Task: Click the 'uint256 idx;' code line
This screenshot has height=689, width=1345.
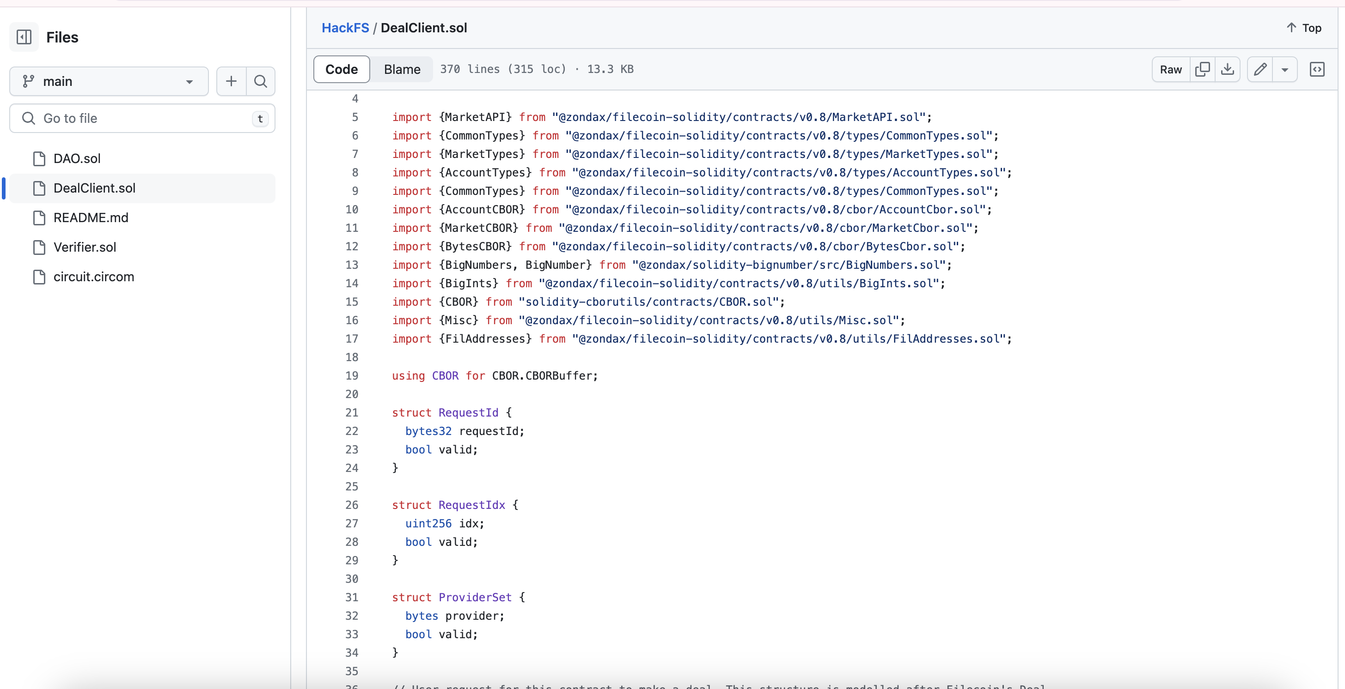Action: point(445,524)
